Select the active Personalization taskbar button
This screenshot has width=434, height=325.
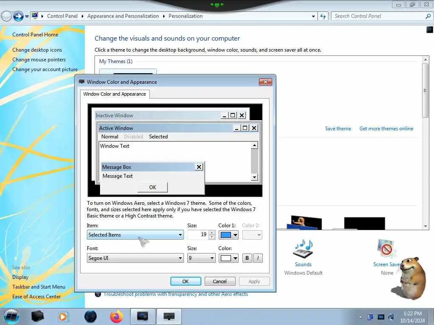tap(142, 317)
